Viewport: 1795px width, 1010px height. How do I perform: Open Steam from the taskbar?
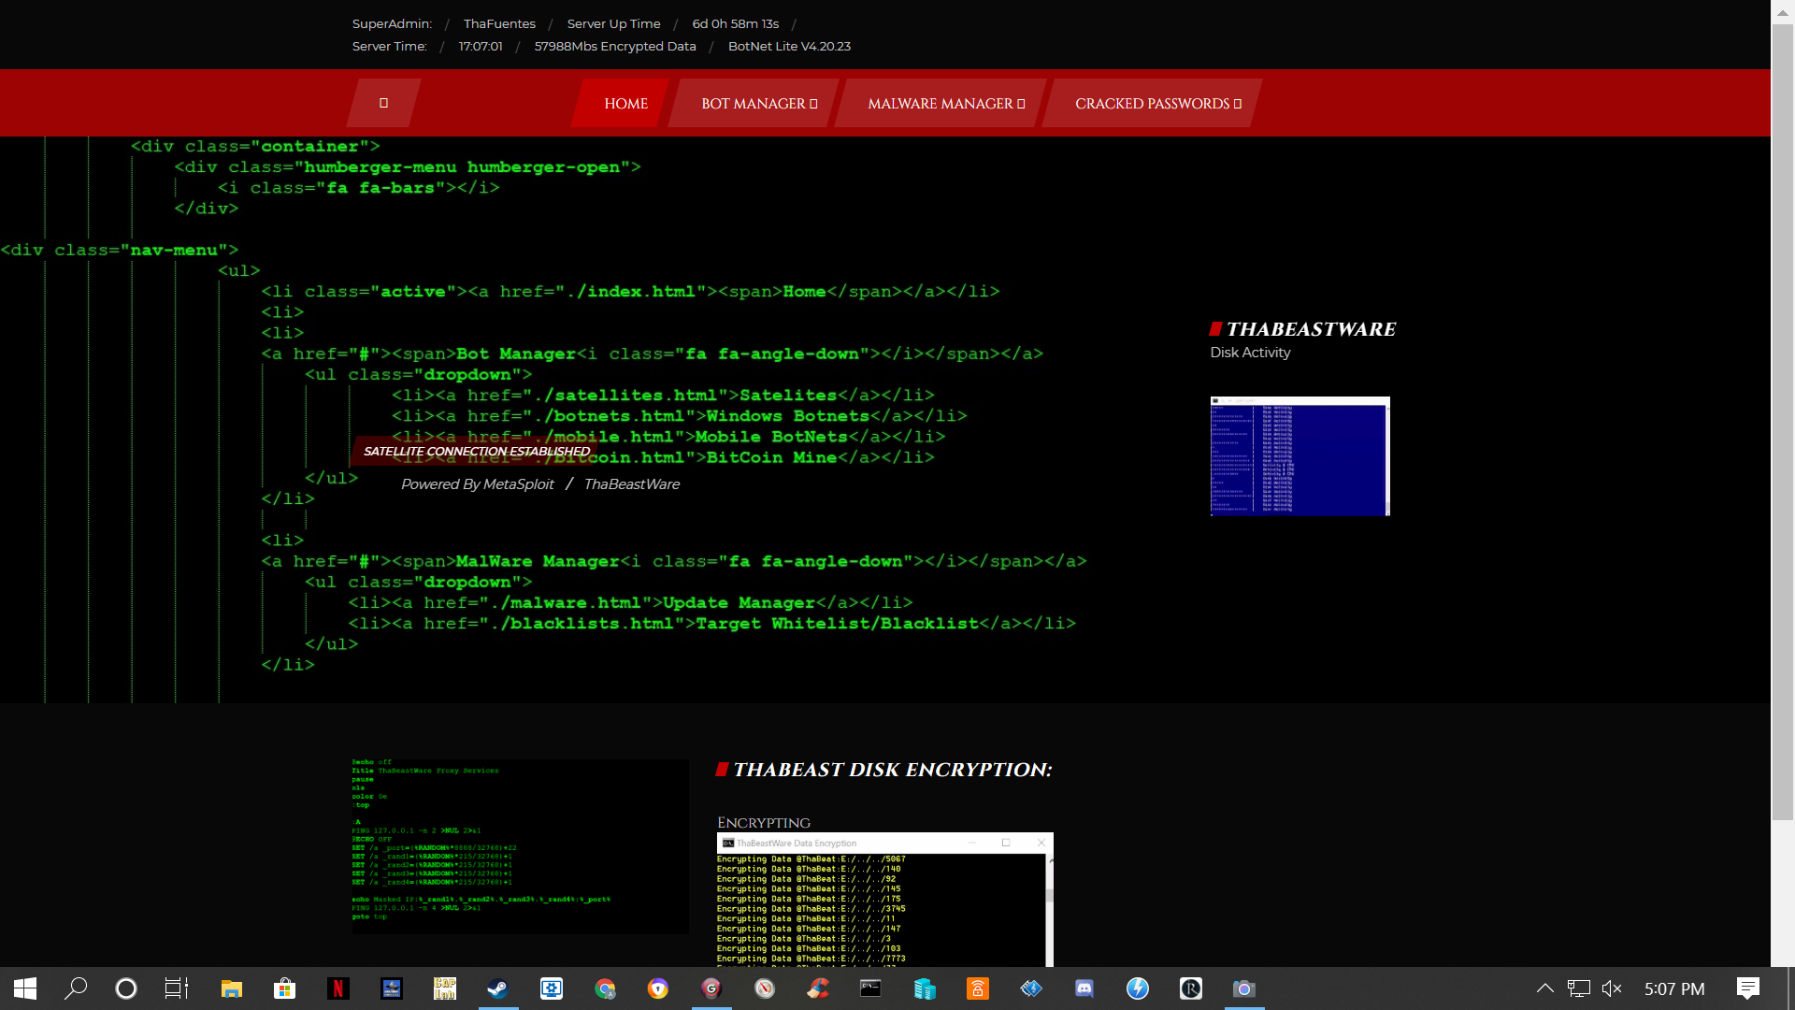[x=497, y=988]
